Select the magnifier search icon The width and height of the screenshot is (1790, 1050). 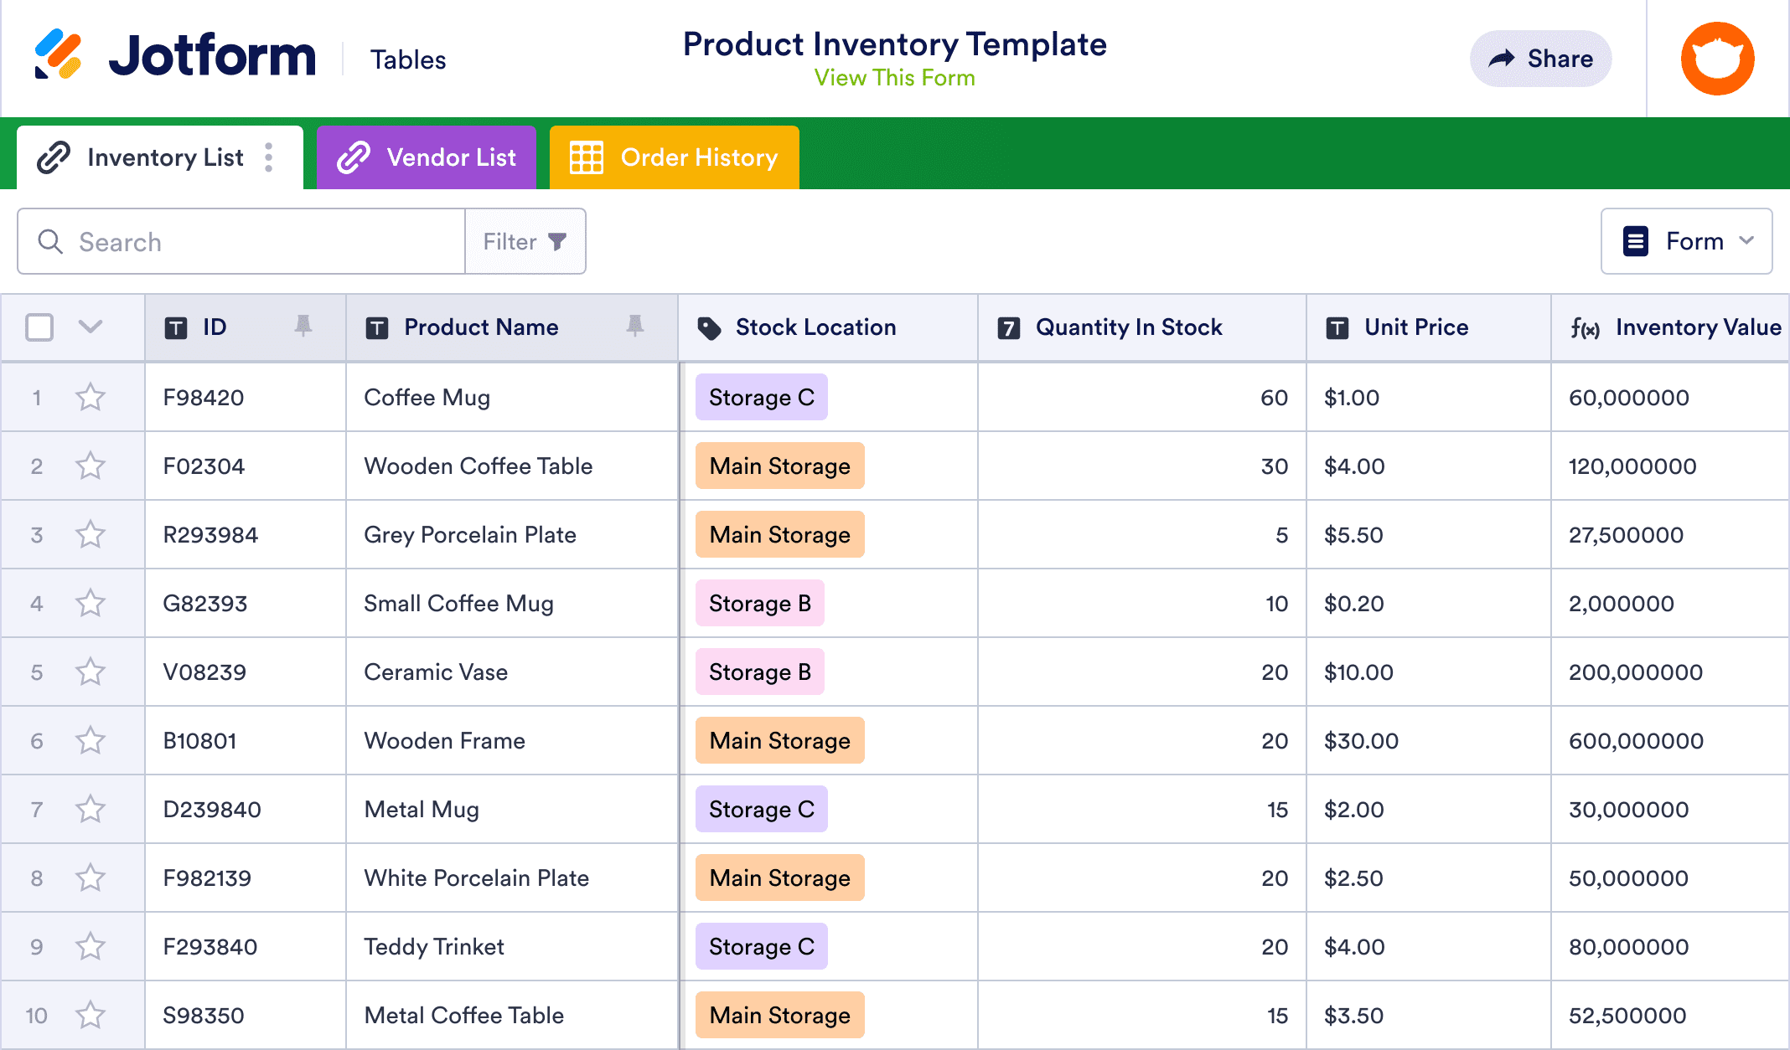click(x=50, y=241)
